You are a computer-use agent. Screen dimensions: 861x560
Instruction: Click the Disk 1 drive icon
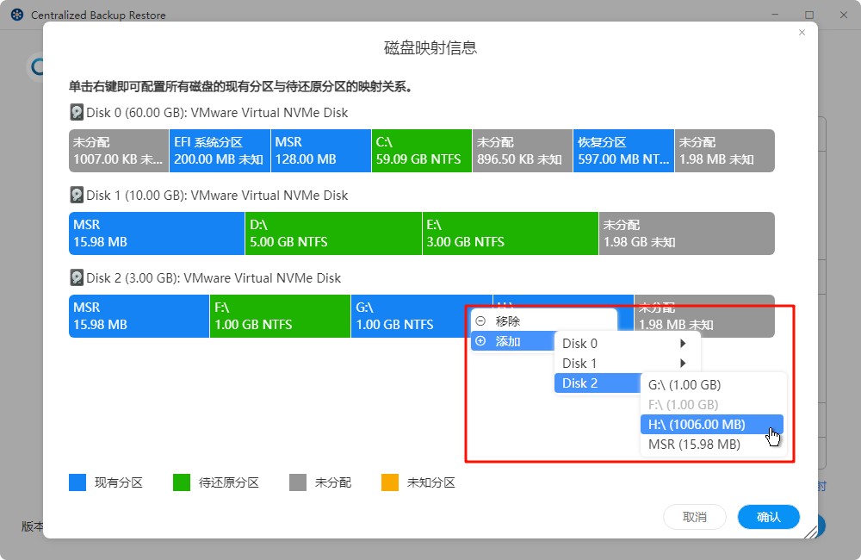tap(76, 195)
